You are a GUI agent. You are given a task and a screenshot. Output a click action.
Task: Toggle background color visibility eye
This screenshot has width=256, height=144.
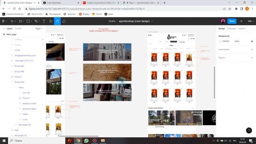pyautogui.click(x=252, y=41)
